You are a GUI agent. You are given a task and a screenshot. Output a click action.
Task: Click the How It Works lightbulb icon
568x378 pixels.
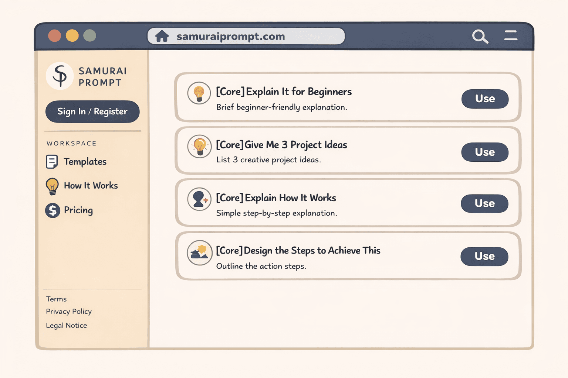point(52,186)
